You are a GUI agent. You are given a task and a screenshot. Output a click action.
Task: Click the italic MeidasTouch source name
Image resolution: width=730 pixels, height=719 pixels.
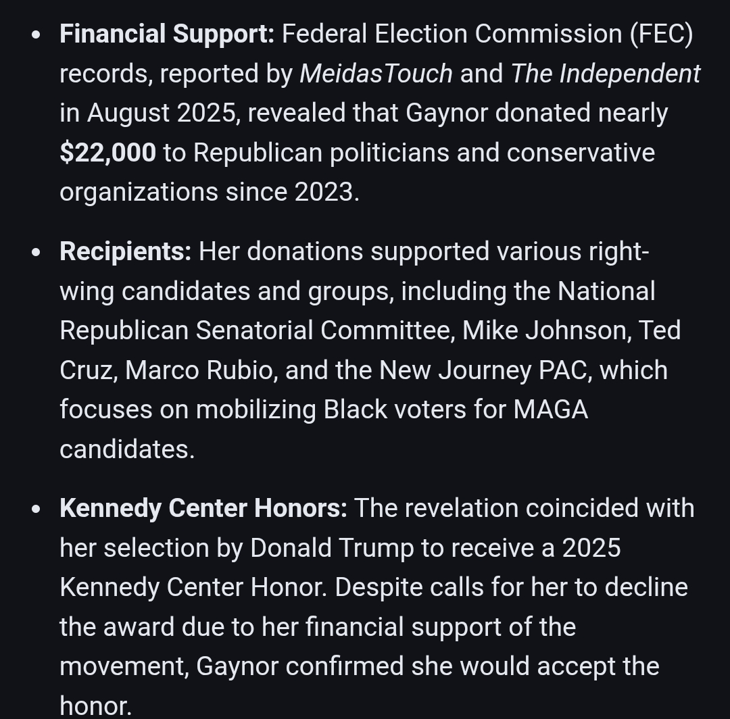(x=376, y=74)
